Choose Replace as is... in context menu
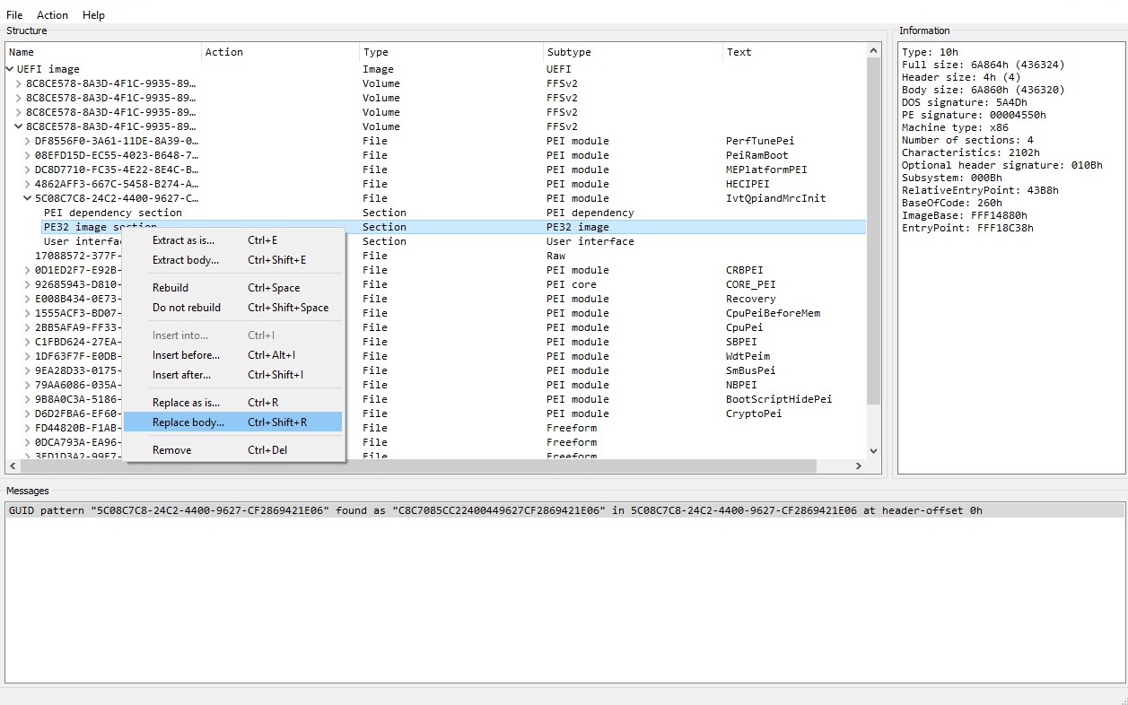This screenshot has width=1128, height=705. coord(233,403)
